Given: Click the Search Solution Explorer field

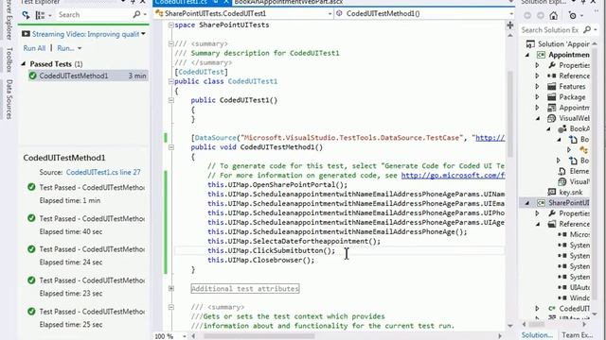Looking at the screenshot, I should click(x=550, y=29).
